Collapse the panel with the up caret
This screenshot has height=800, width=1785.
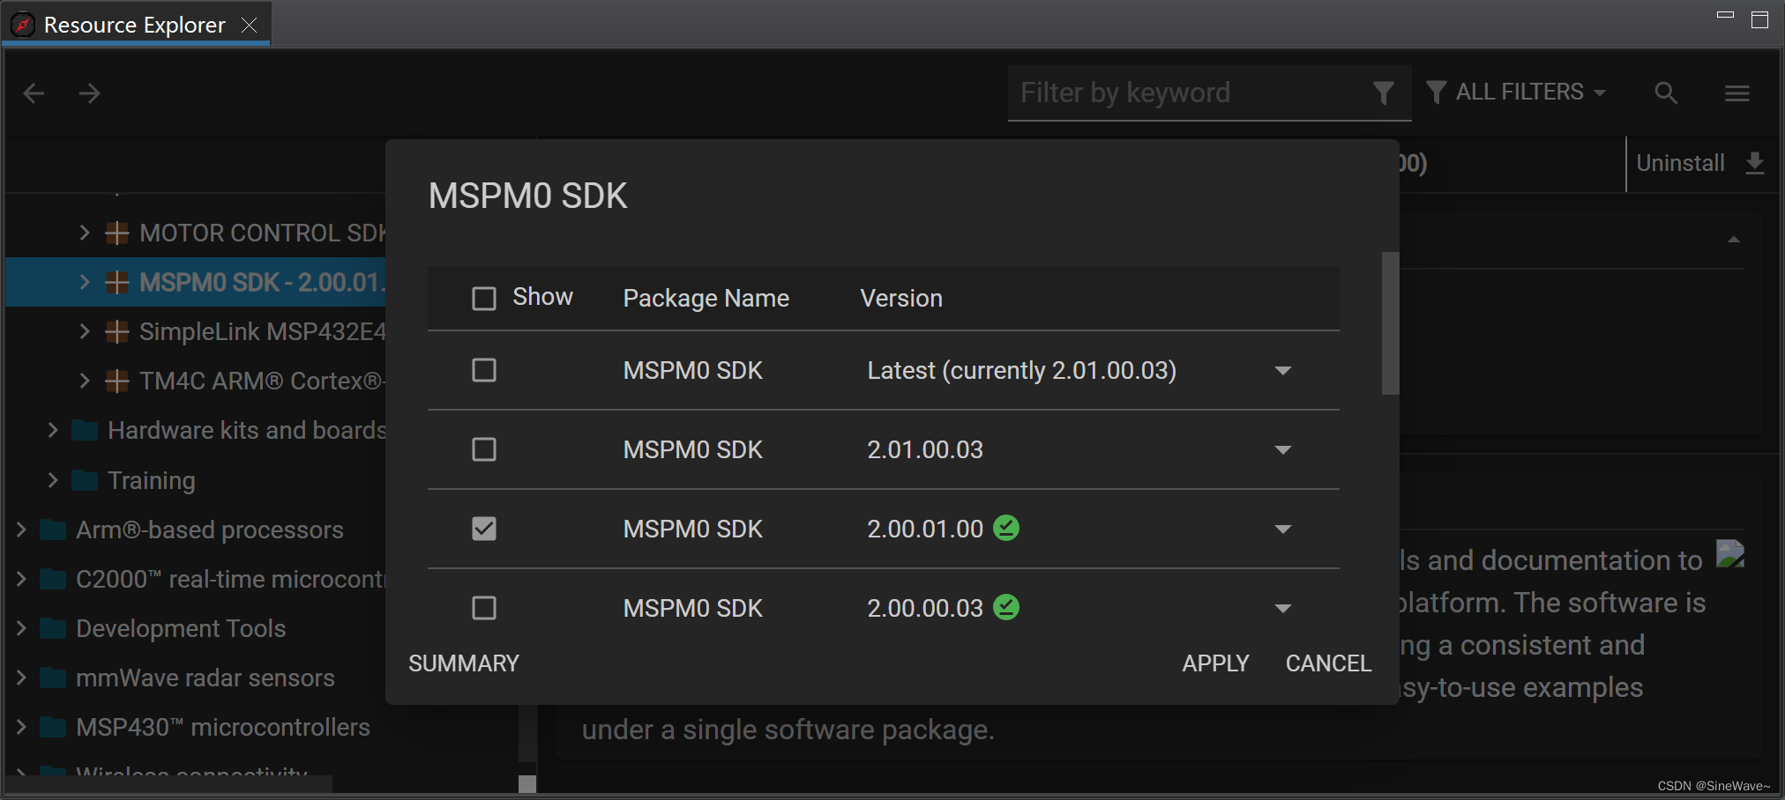[1734, 239]
